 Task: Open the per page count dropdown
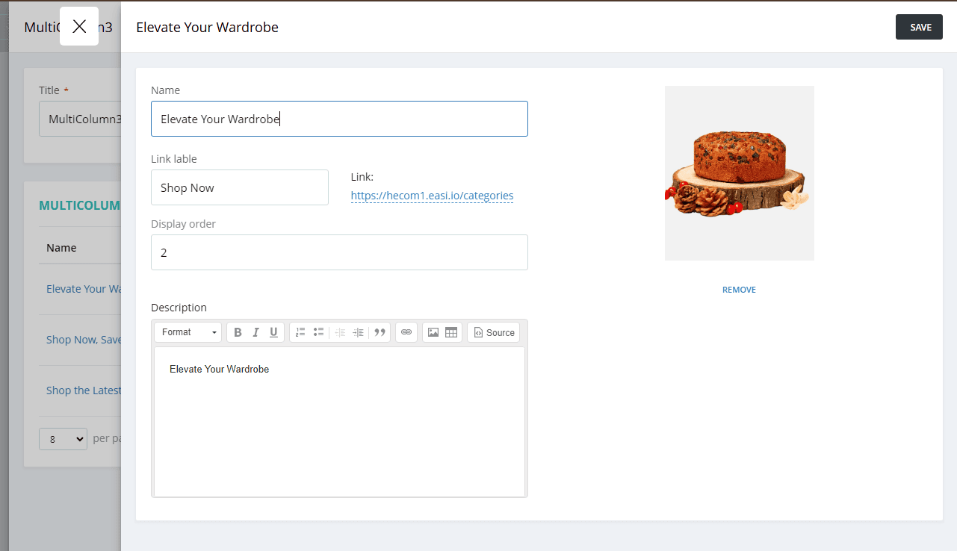coord(63,439)
